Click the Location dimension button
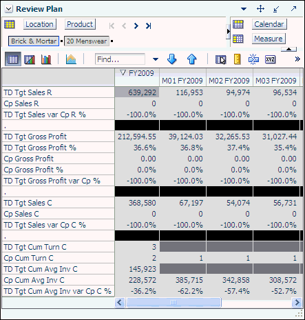Image resolution: width=305 pixels, height=320 pixels. click(39, 24)
